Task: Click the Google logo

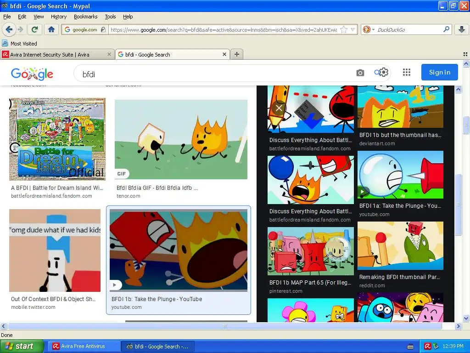Action: point(32,74)
